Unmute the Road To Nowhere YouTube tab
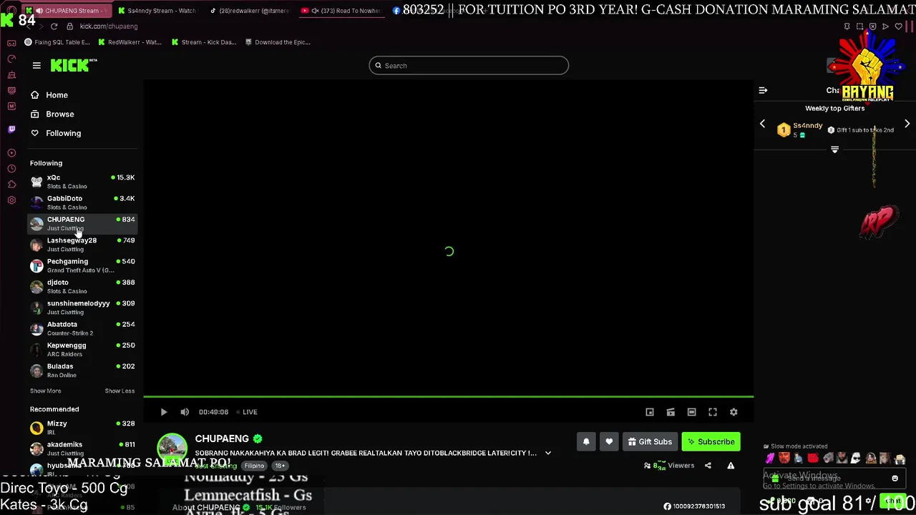The width and height of the screenshot is (916, 515). tap(315, 11)
